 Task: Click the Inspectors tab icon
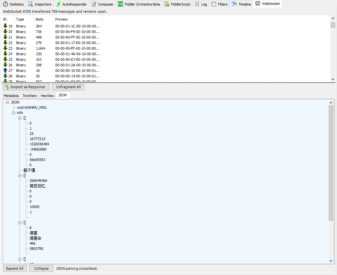(30, 4)
